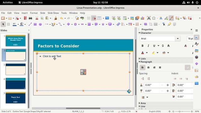Open highlighting color dropdown arrow
Viewport: 201px width, 113px height.
click(157, 53)
